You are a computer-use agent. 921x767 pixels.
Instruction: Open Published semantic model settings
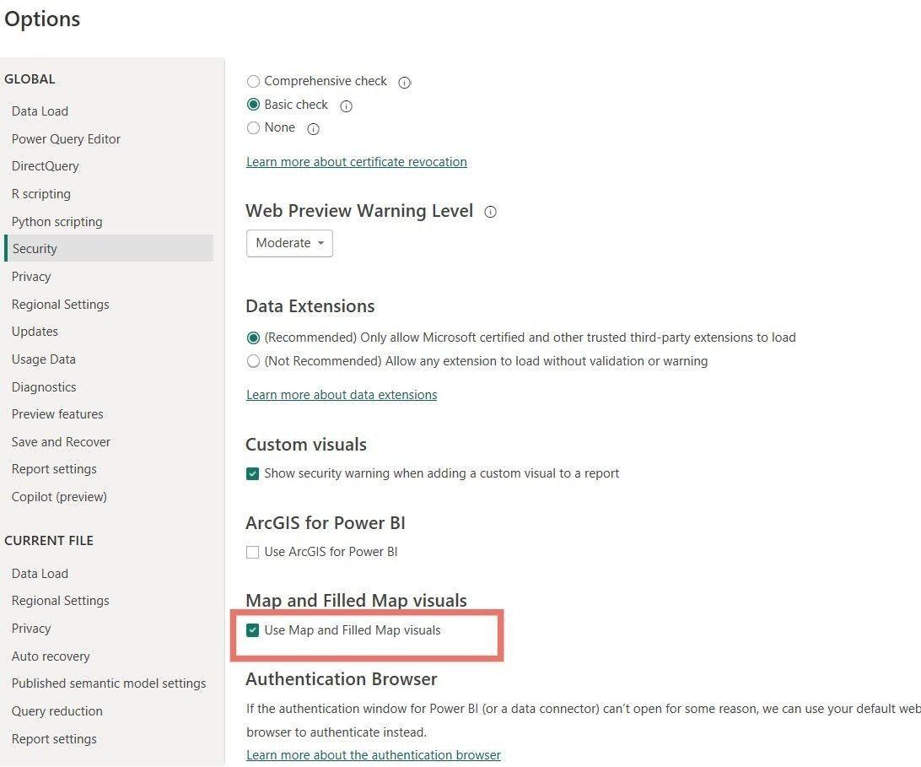point(109,683)
